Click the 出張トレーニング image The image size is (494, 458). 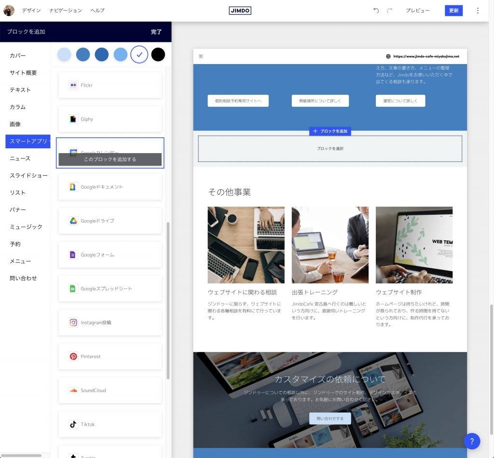[x=330, y=245]
